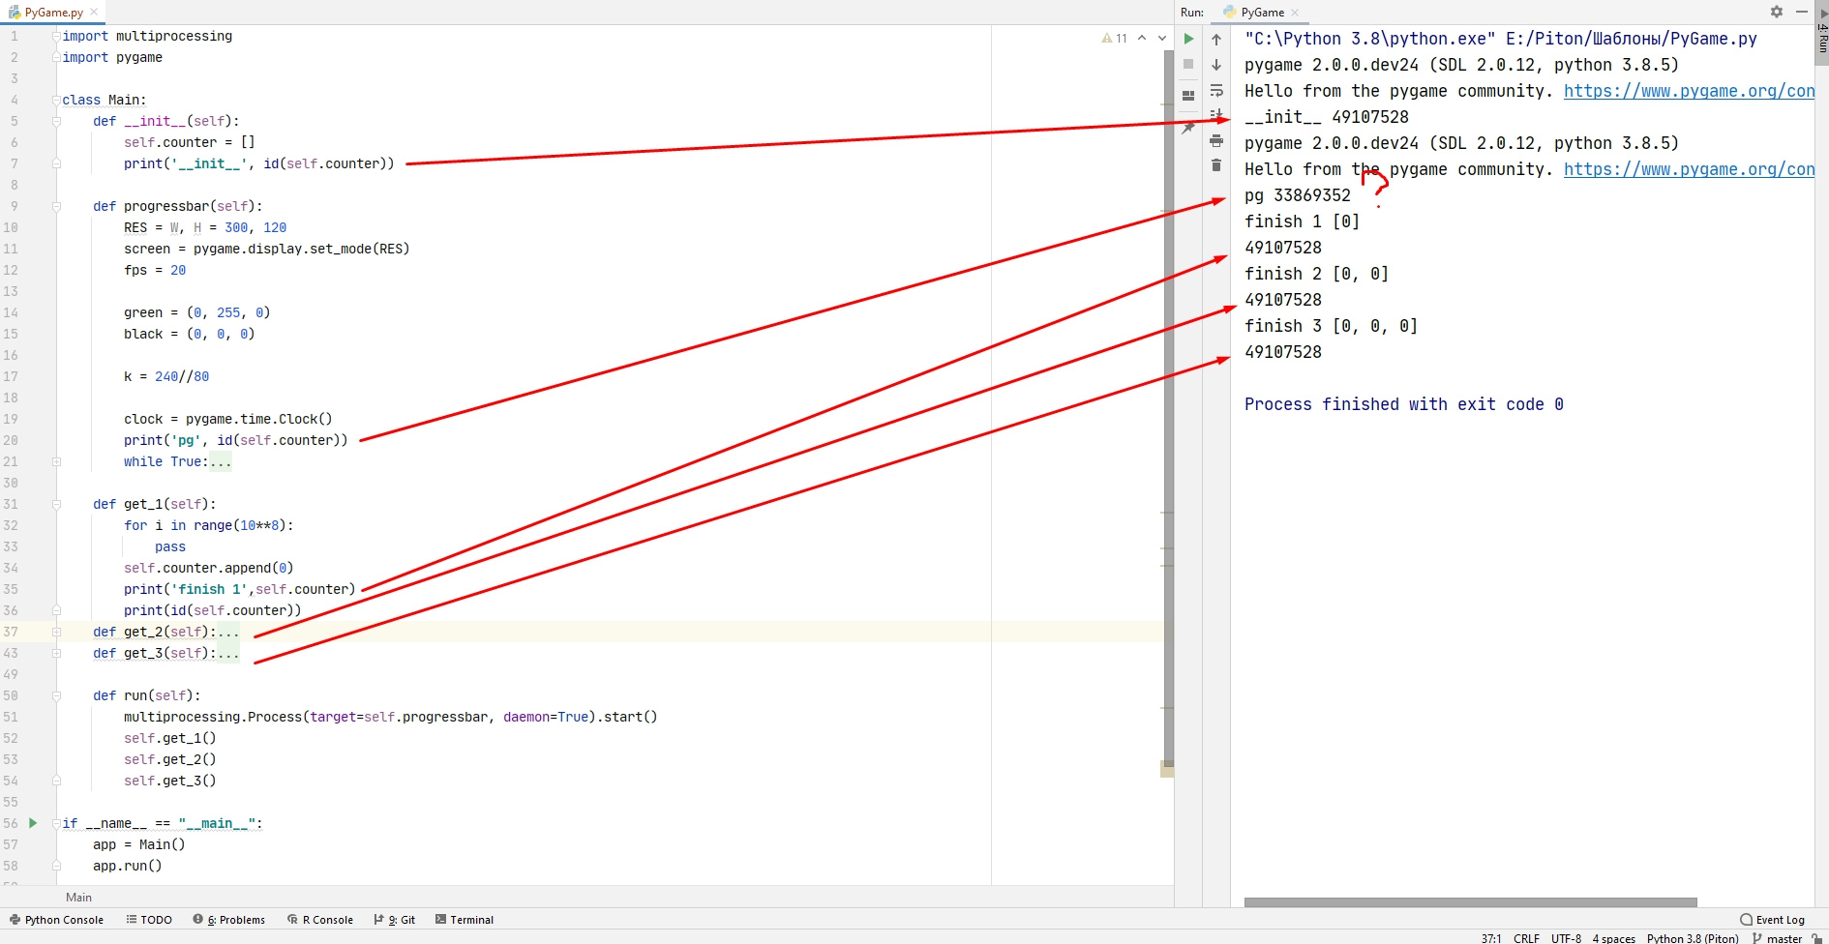1829x944 pixels.
Task: Open Restore Layout icon in Run panel
Action: click(x=1188, y=95)
